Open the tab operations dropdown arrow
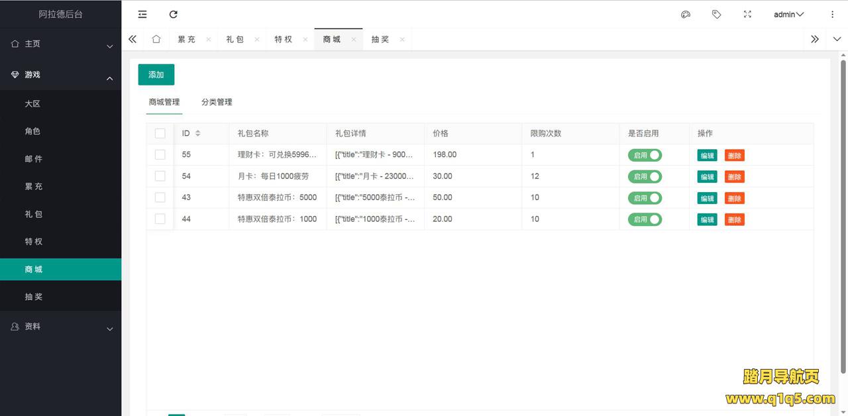 (x=837, y=39)
